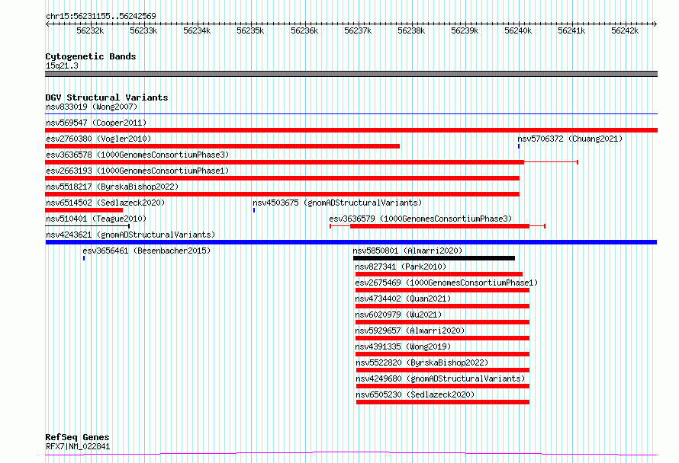
Task: Click the red bar under esv3636579
Action: click(x=439, y=226)
